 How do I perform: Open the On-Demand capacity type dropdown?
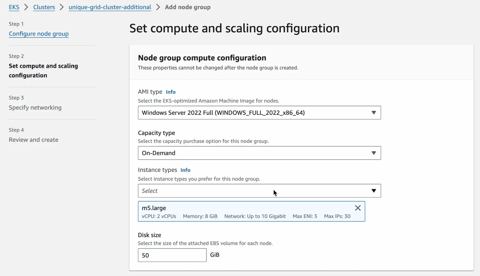point(253,153)
